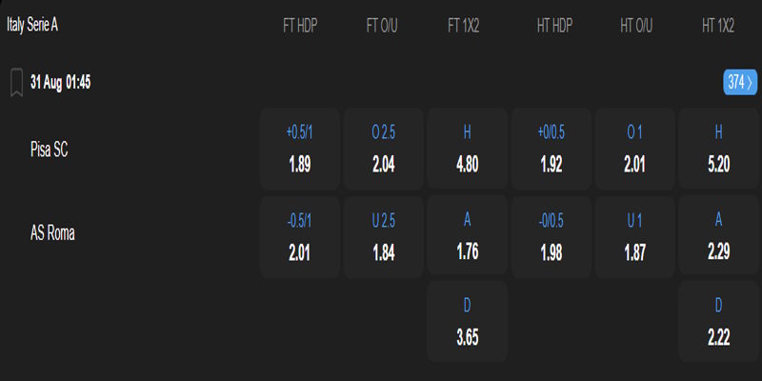Screen dimensions: 762x381
Task: Bet full-time Home win at 4.80
Action: coord(467,150)
